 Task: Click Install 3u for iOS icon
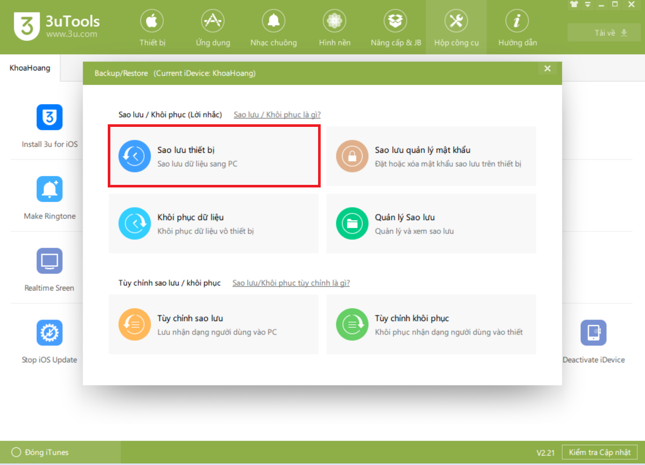pos(49,118)
